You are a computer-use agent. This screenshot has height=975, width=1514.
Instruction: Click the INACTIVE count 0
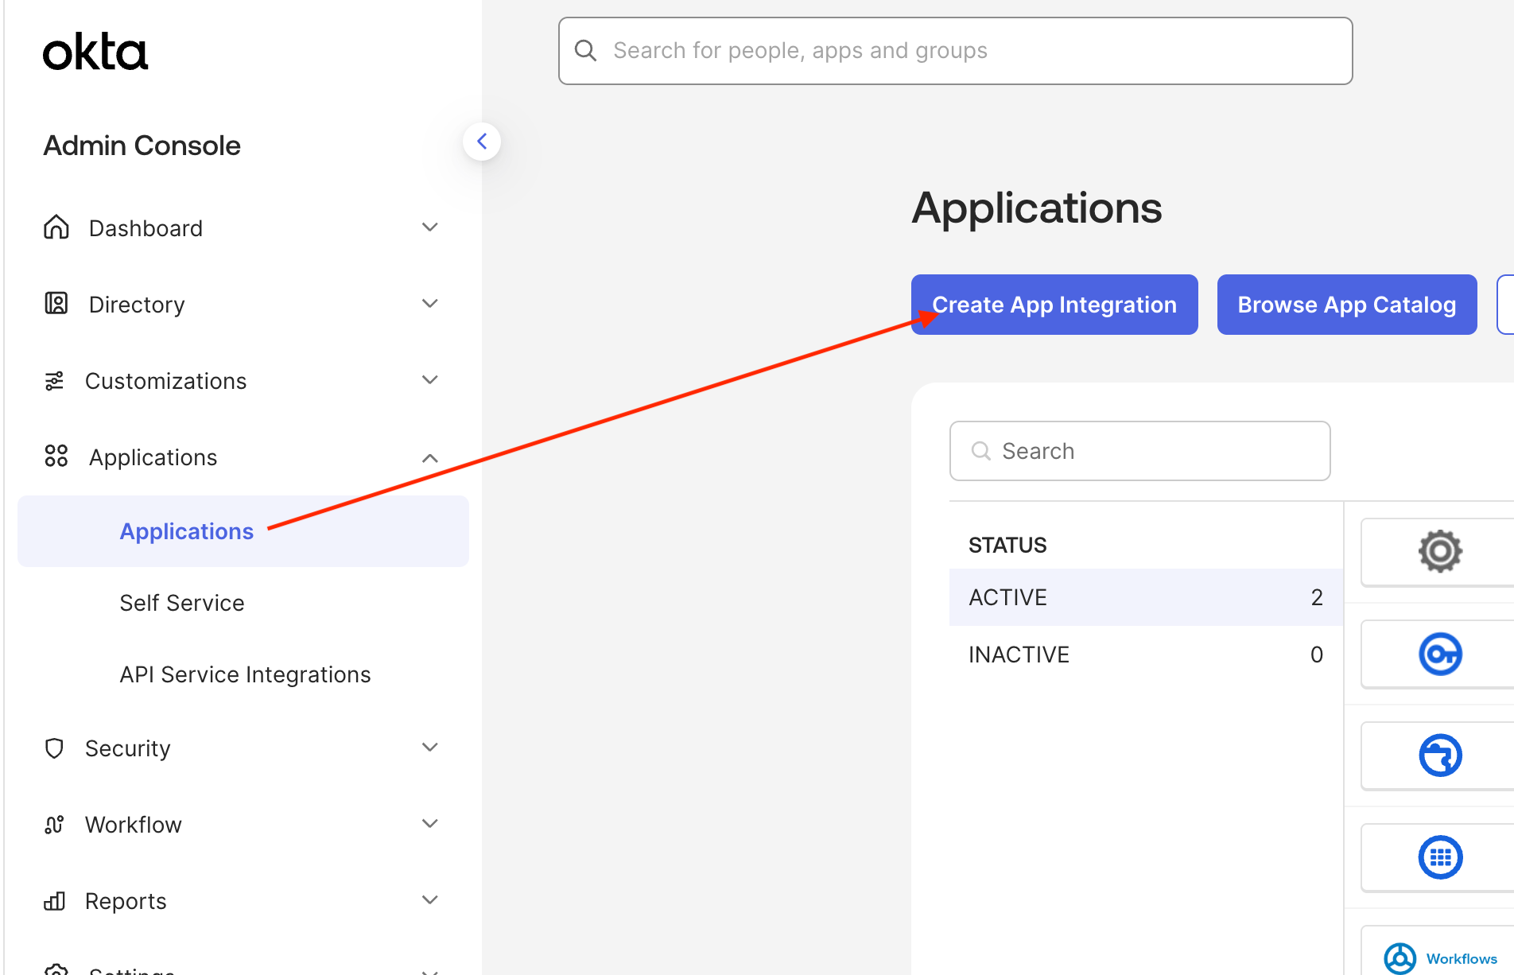[1317, 655]
